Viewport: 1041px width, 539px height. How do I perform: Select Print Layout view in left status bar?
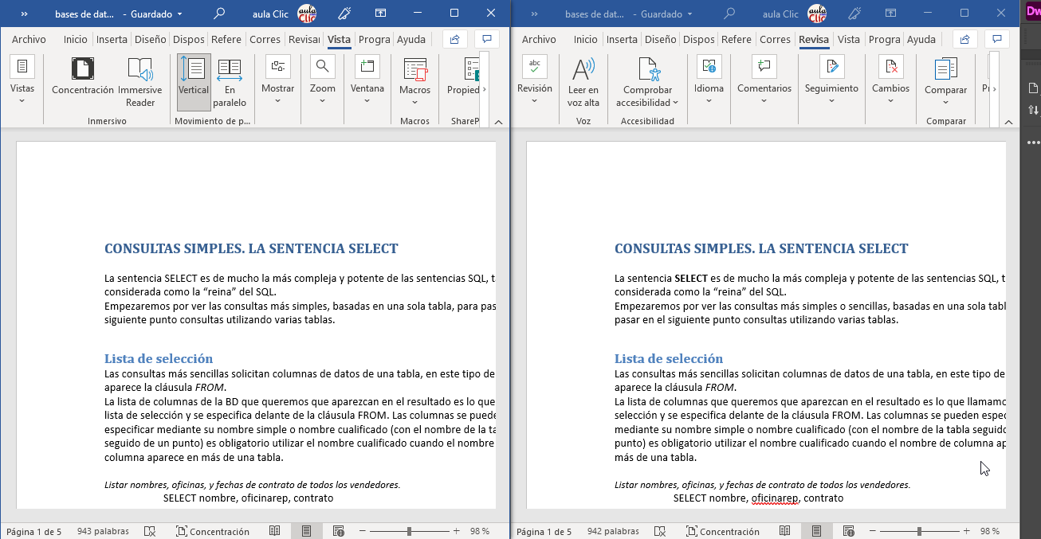[x=306, y=531]
